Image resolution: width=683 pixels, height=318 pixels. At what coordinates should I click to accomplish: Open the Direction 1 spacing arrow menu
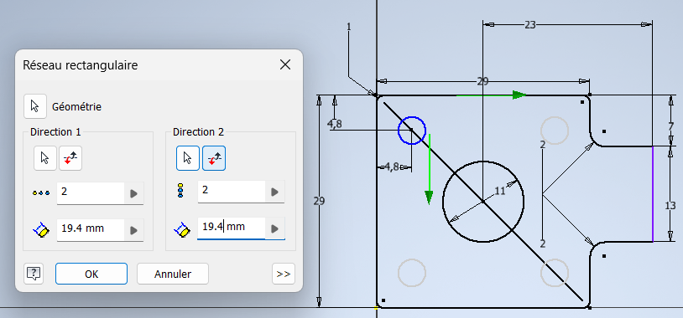point(134,229)
